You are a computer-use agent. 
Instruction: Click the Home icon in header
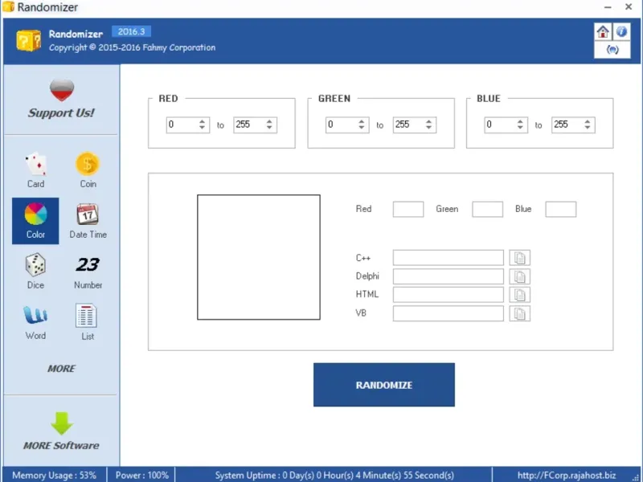(x=603, y=31)
